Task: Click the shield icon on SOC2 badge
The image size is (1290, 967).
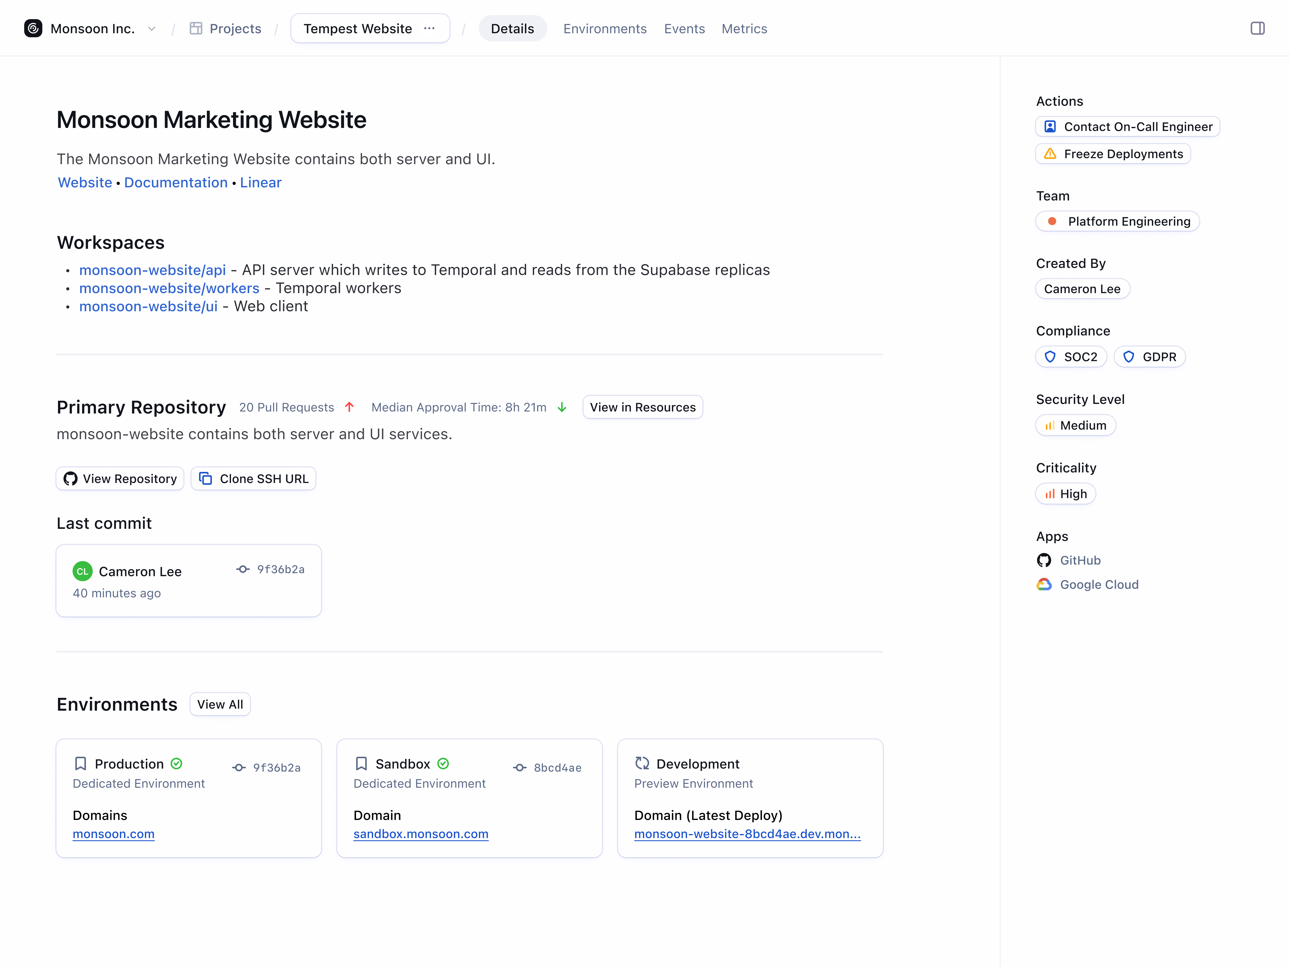Action: pos(1050,357)
